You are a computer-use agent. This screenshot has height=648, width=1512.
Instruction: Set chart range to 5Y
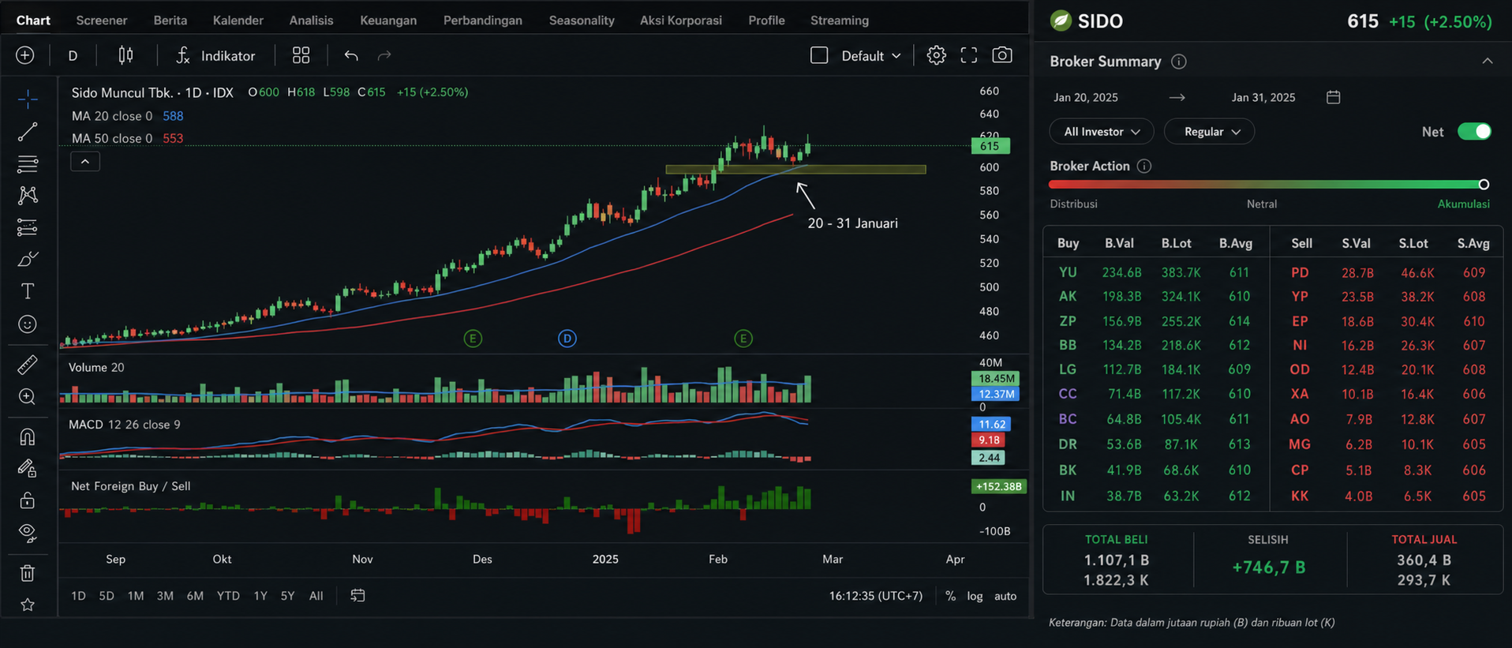[287, 596]
